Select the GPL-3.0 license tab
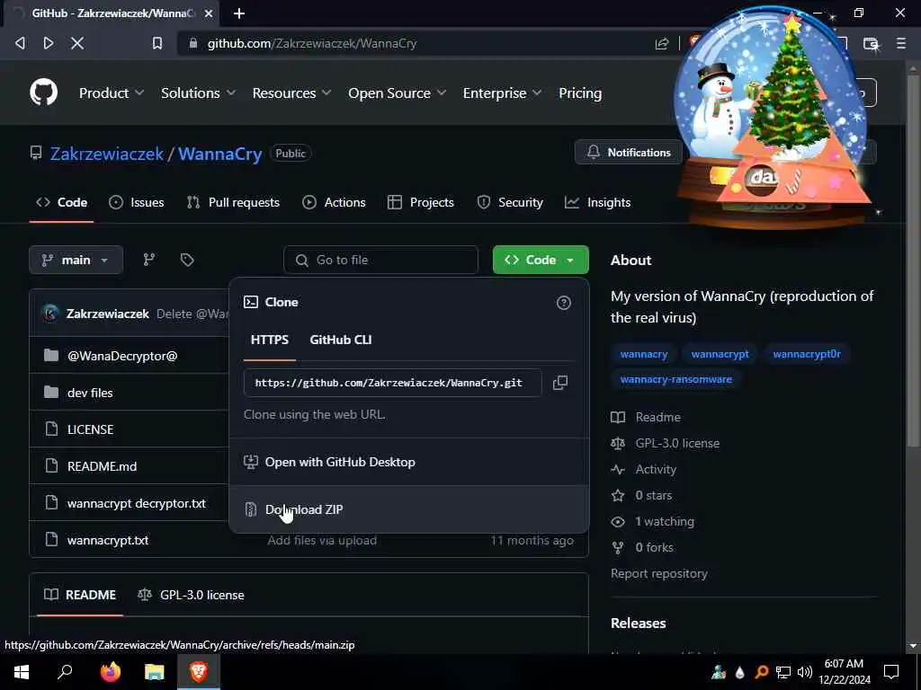 click(x=191, y=595)
